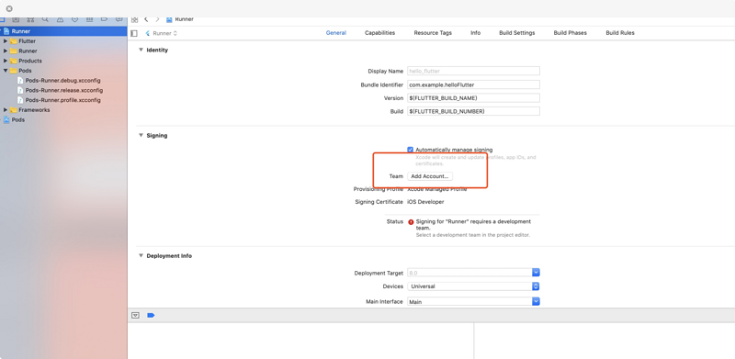Click the Flutter target icon beside Runner
This screenshot has height=359, width=735.
pos(148,33)
